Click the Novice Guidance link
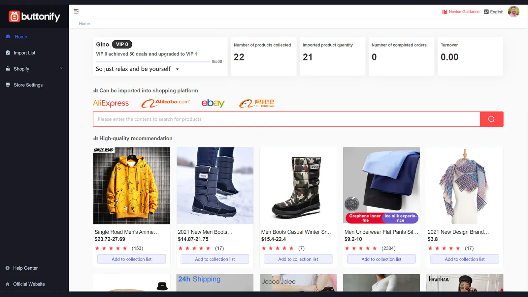Image resolution: width=528 pixels, height=297 pixels. coord(464,12)
